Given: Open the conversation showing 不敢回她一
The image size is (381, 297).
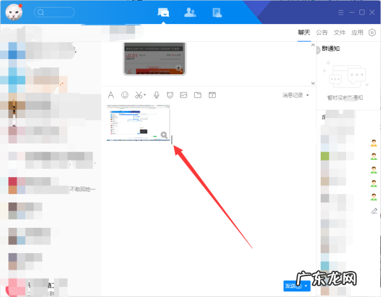Looking at the screenshot, I should [51, 186].
